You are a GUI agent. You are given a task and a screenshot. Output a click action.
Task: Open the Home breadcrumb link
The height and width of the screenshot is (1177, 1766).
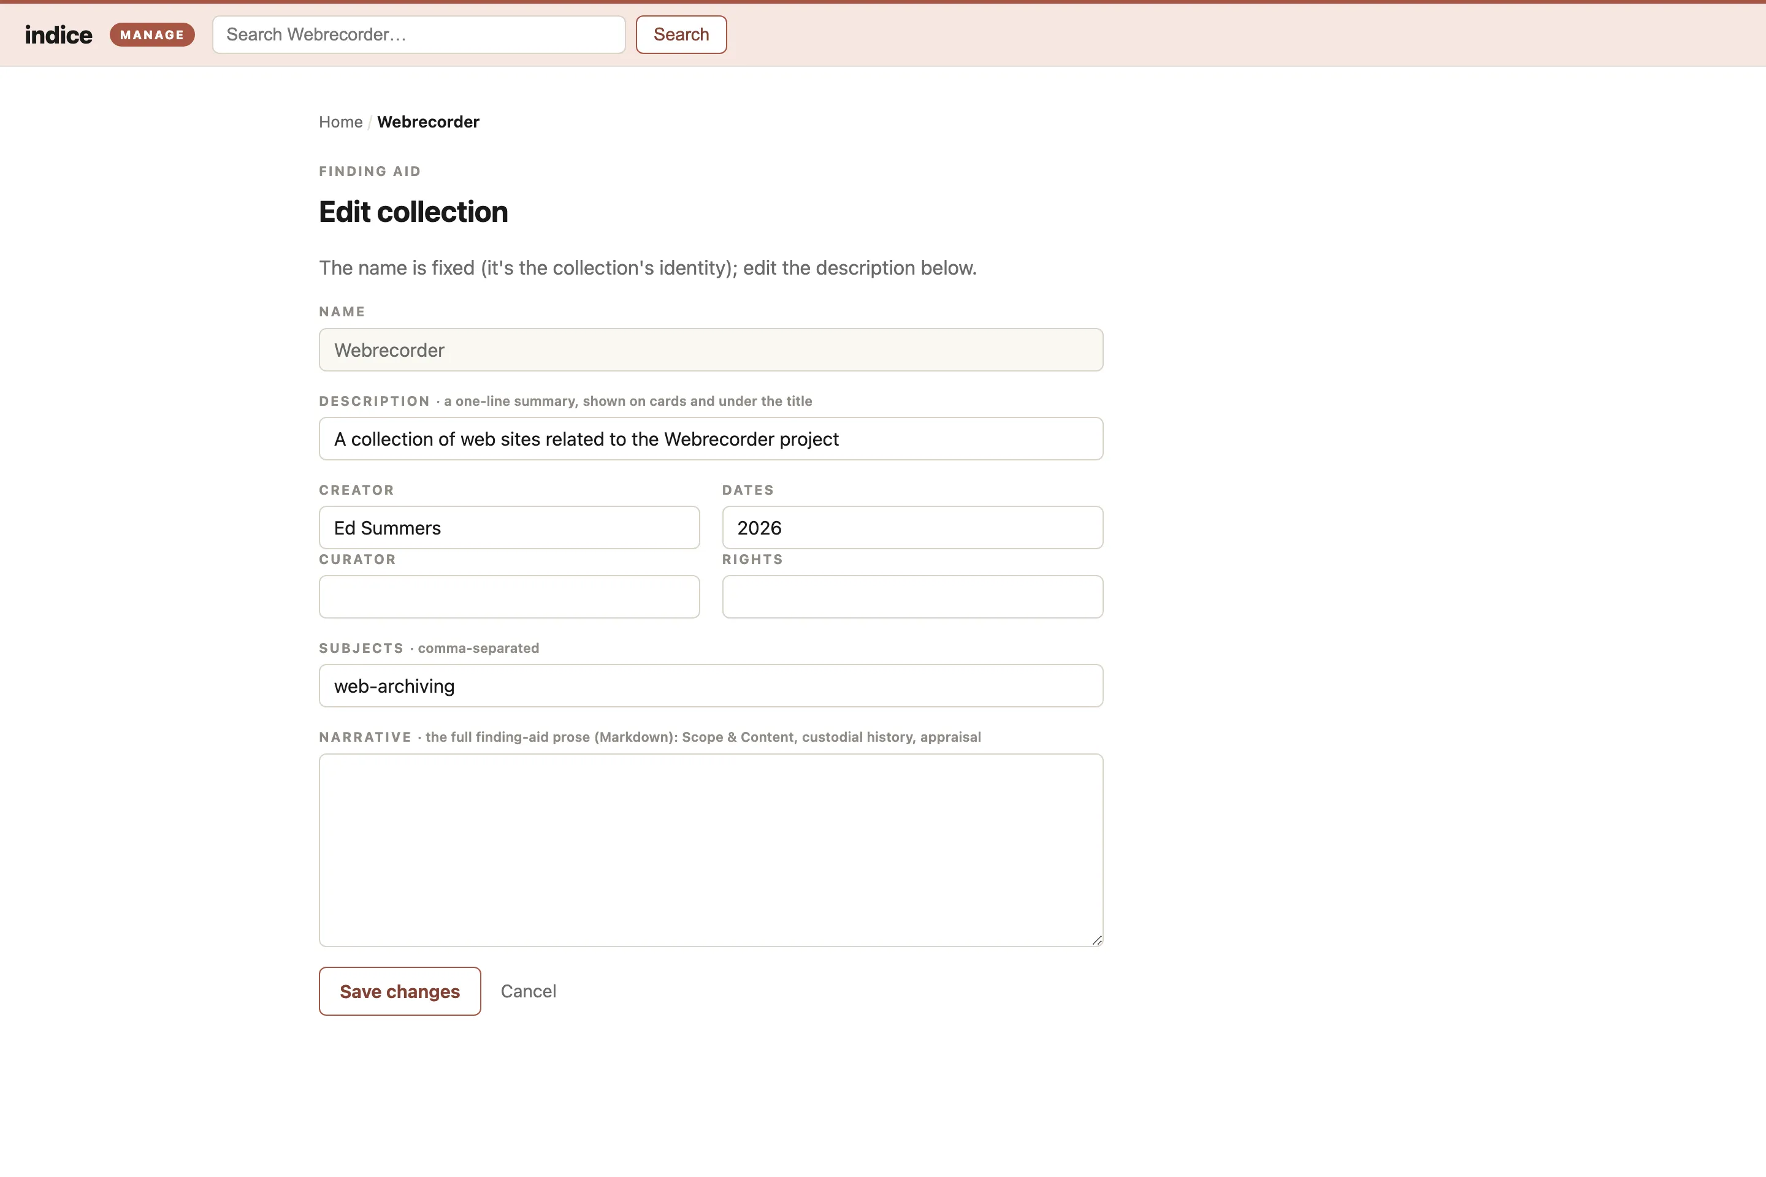[341, 121]
